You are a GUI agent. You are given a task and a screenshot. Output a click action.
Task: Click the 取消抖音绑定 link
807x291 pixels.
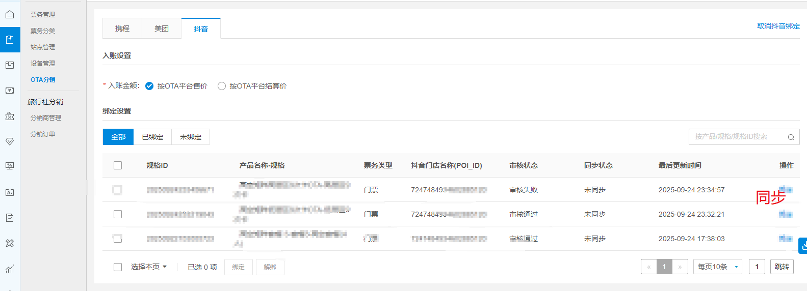778,26
